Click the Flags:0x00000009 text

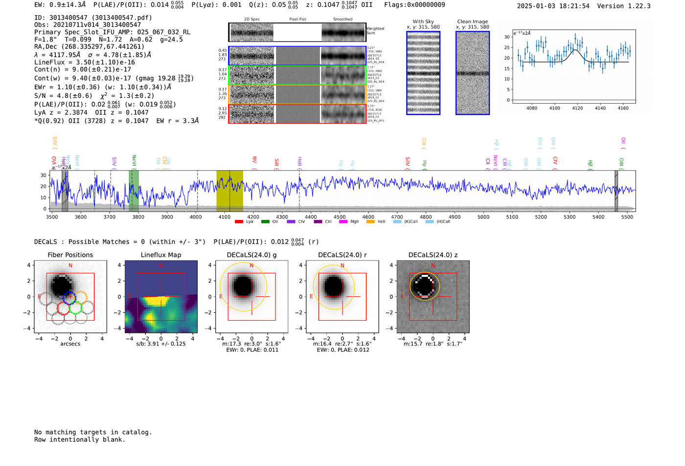pos(414,5)
